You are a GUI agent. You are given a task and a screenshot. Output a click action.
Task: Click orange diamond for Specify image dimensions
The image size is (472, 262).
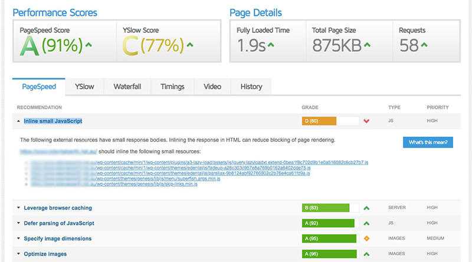[x=366, y=238]
